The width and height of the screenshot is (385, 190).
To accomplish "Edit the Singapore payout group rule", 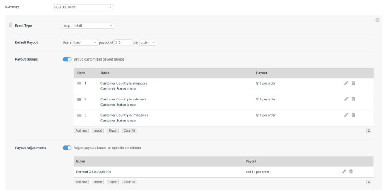I will (346, 83).
